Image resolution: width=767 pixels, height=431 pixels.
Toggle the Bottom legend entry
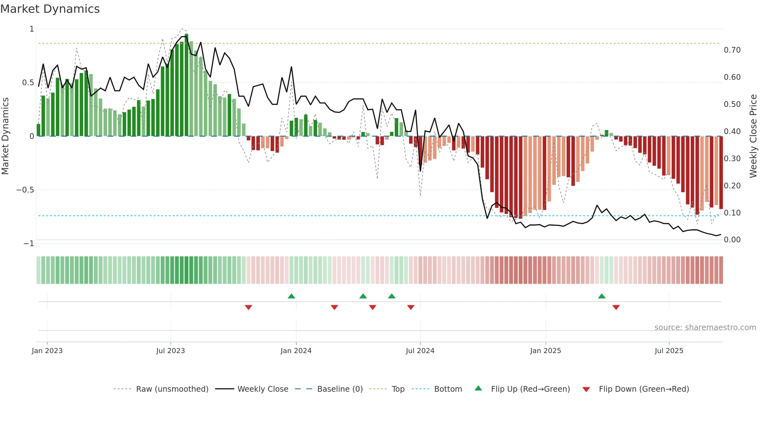coord(437,389)
